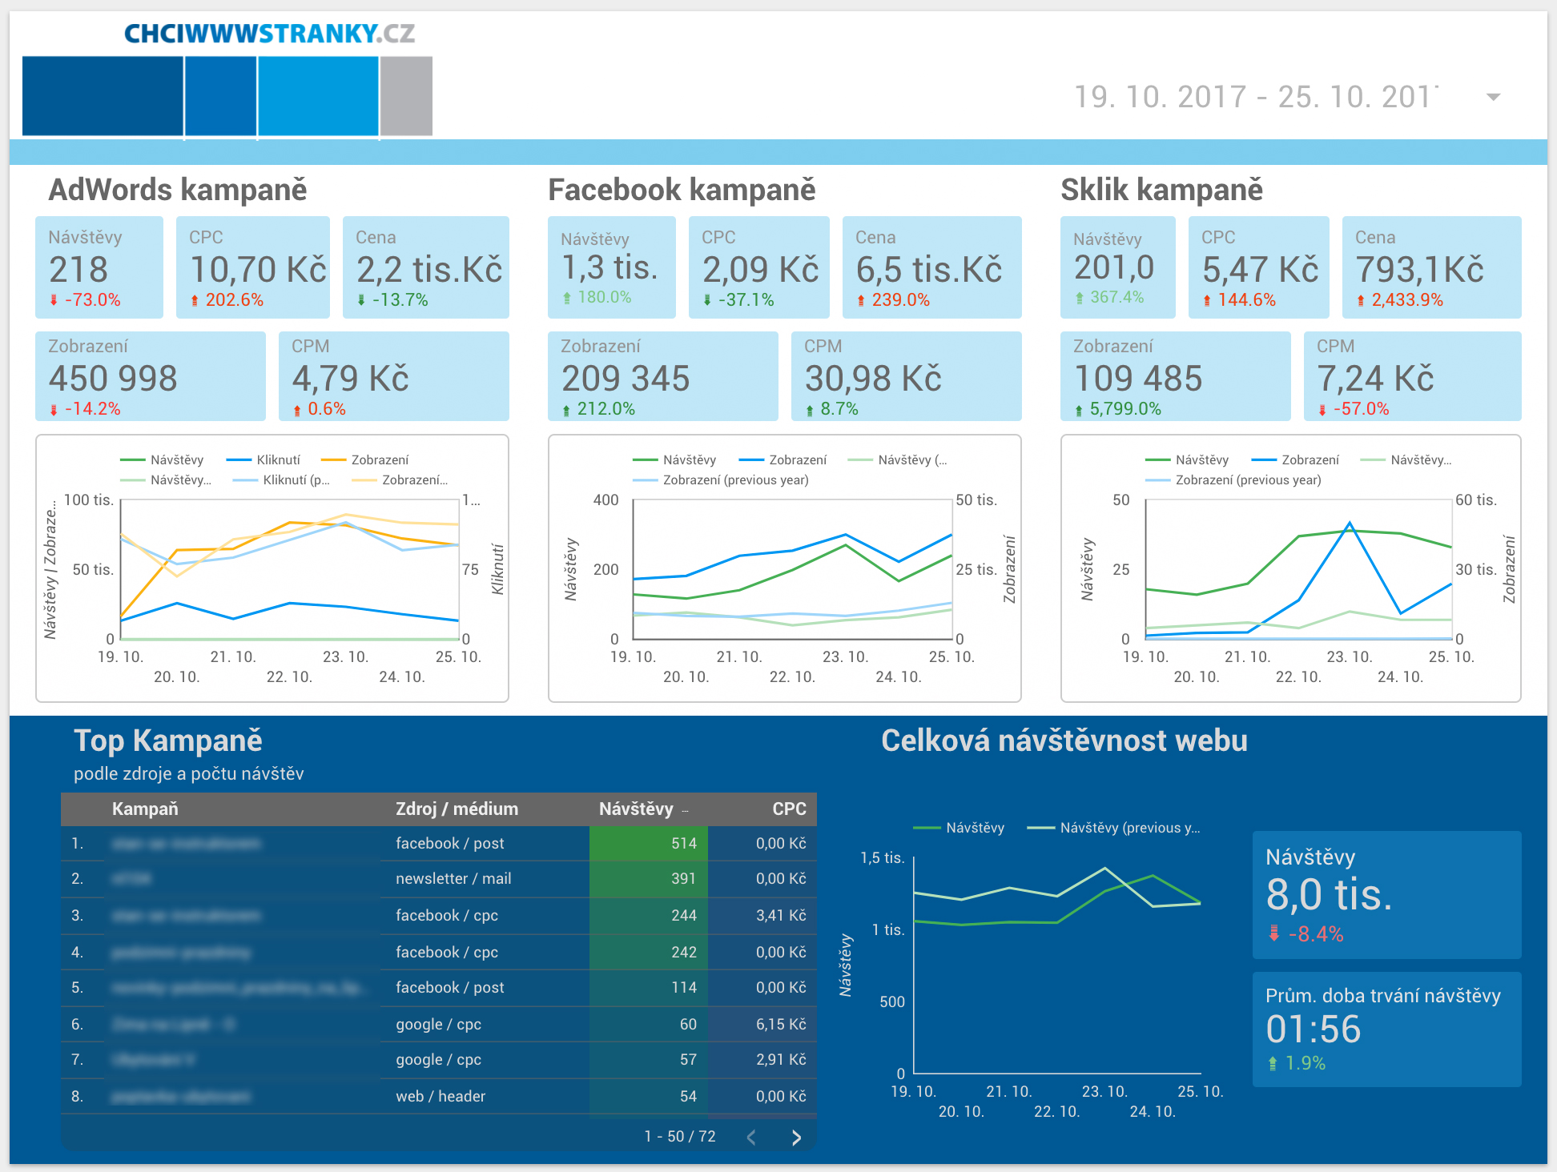Go to next page of campaigns table
Viewport: 1557px width, 1172px height.
pos(795,1138)
